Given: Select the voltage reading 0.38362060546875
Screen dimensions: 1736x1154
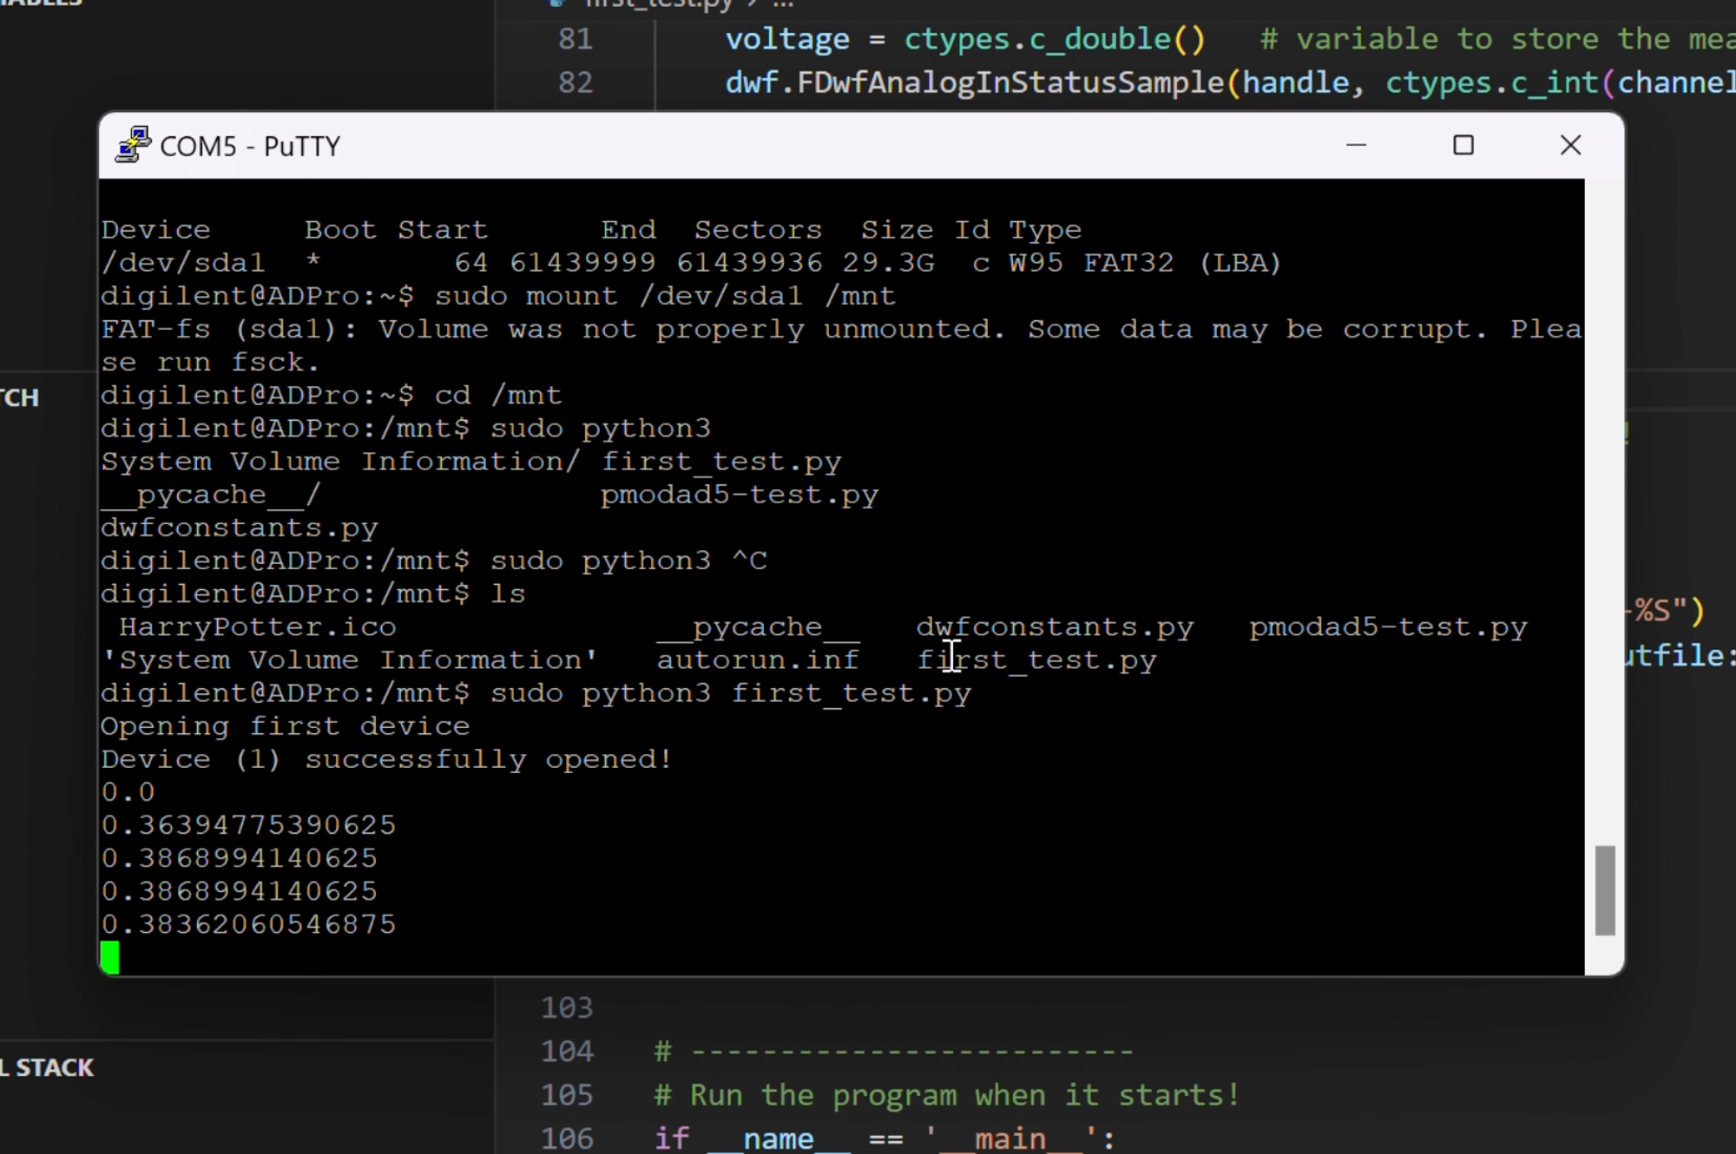Looking at the screenshot, I should (249, 923).
